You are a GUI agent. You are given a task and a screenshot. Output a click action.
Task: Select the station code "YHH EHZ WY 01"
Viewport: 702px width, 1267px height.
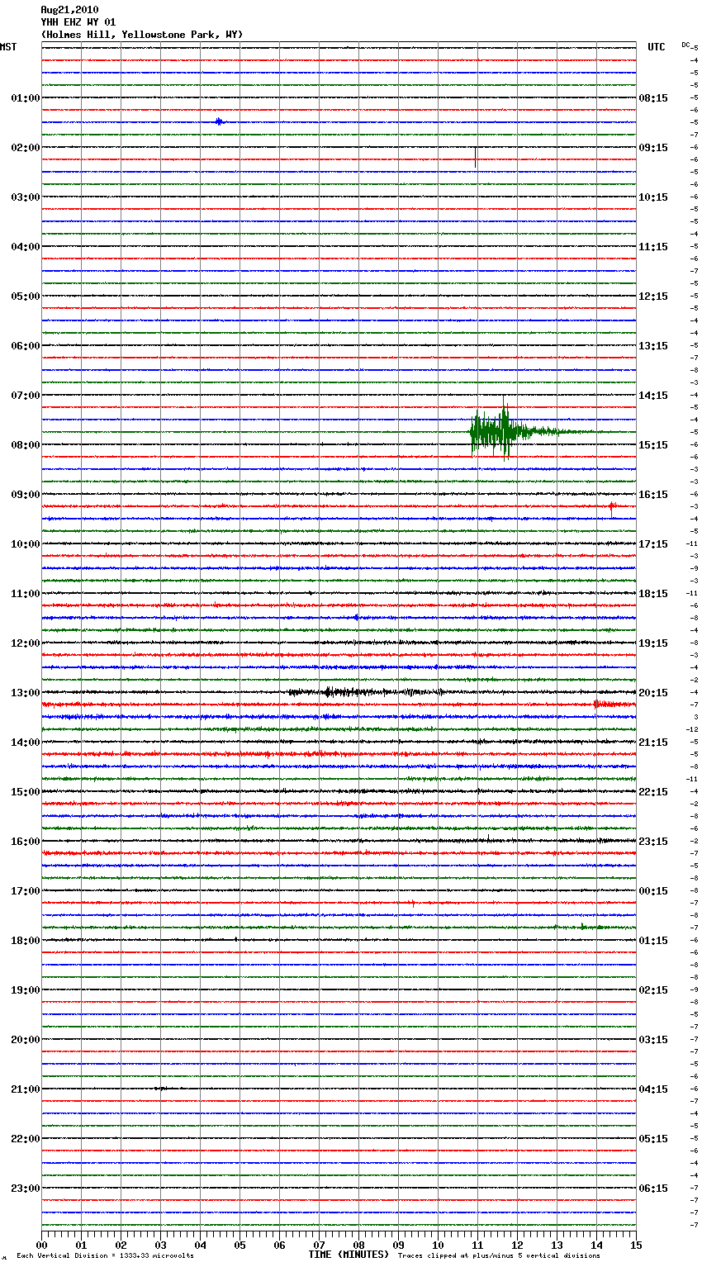78,22
